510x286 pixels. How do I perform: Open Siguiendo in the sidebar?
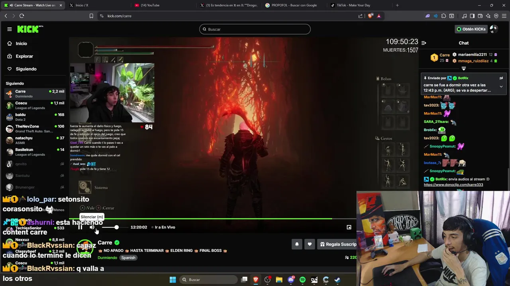point(26,69)
